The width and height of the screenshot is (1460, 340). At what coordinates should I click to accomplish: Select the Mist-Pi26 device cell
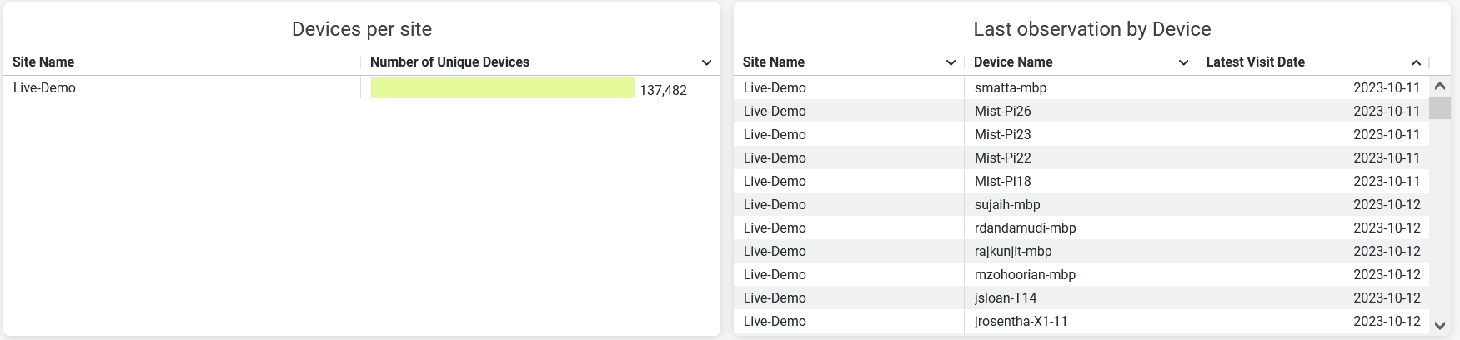1002,111
